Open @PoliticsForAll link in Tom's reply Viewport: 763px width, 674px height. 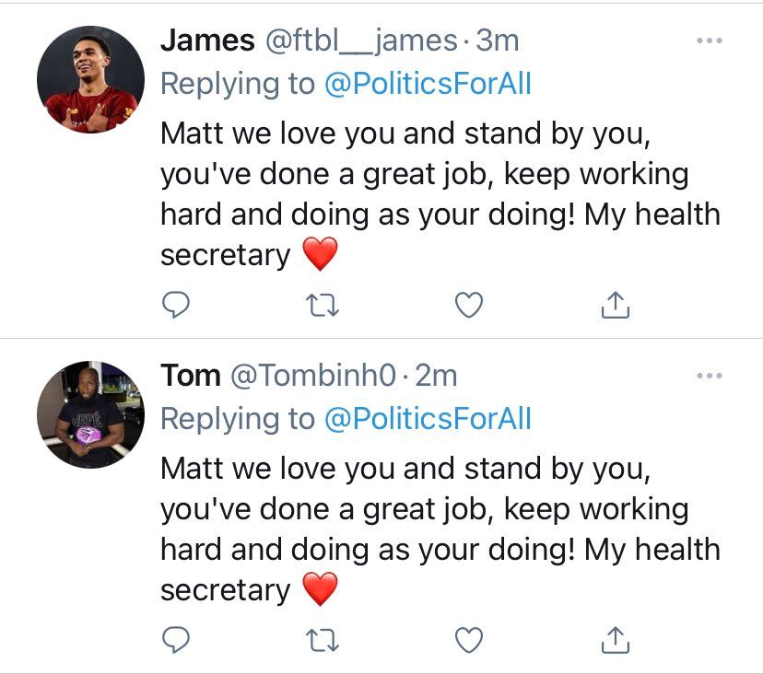[428, 419]
